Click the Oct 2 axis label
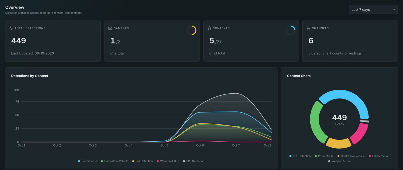The image size is (403, 170). pos(57,145)
